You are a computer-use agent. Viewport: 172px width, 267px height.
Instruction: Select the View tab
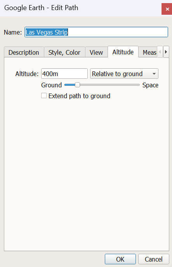96,52
